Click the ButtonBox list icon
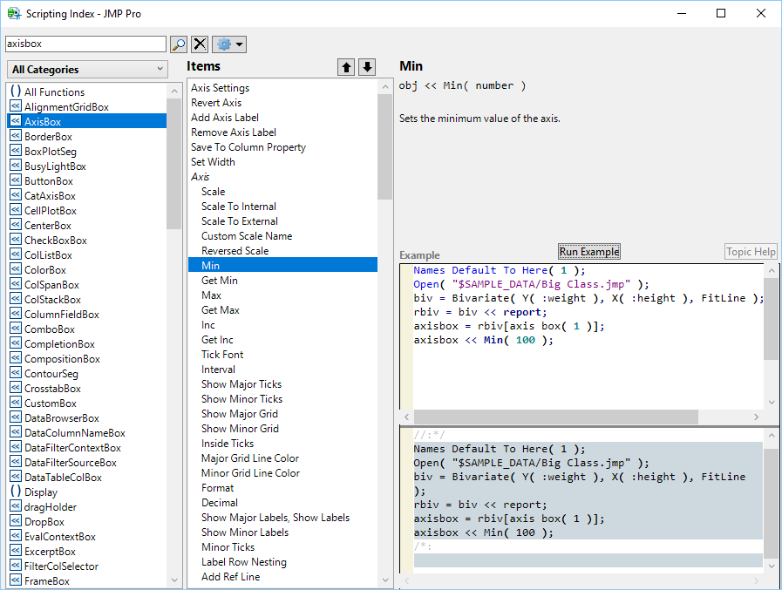This screenshot has width=782, height=590. pos(16,180)
